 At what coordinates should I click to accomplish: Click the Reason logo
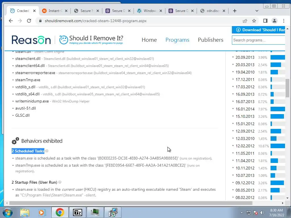click(x=31, y=40)
